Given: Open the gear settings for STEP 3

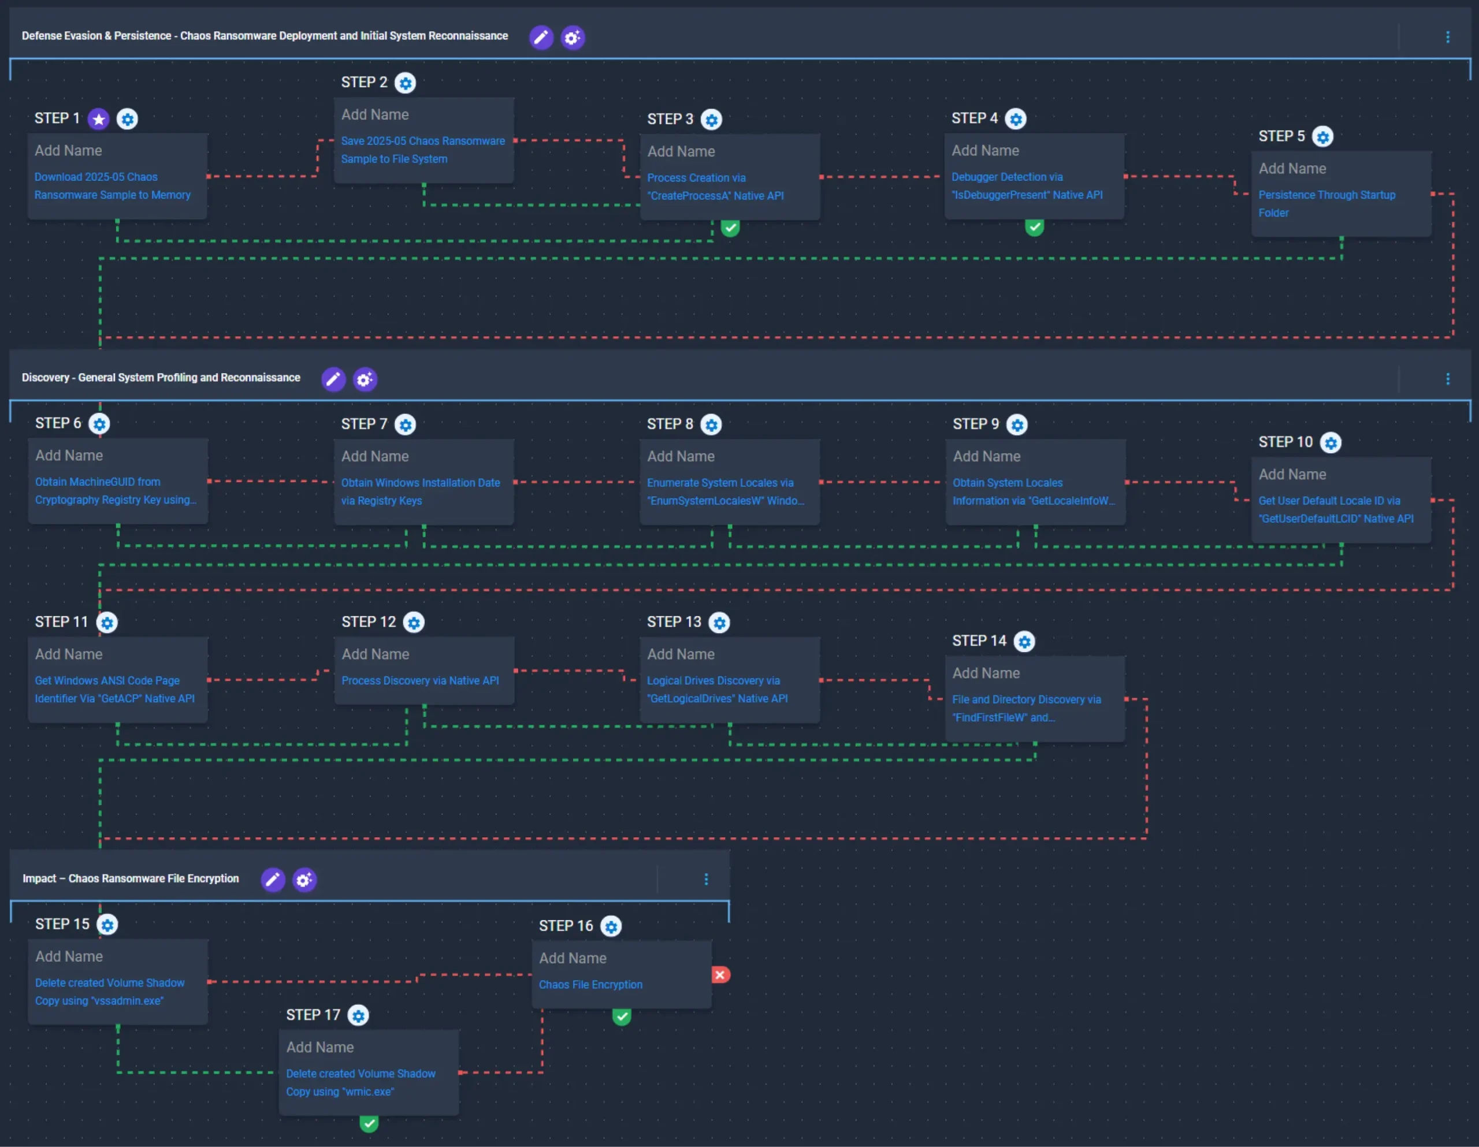Looking at the screenshot, I should [711, 120].
